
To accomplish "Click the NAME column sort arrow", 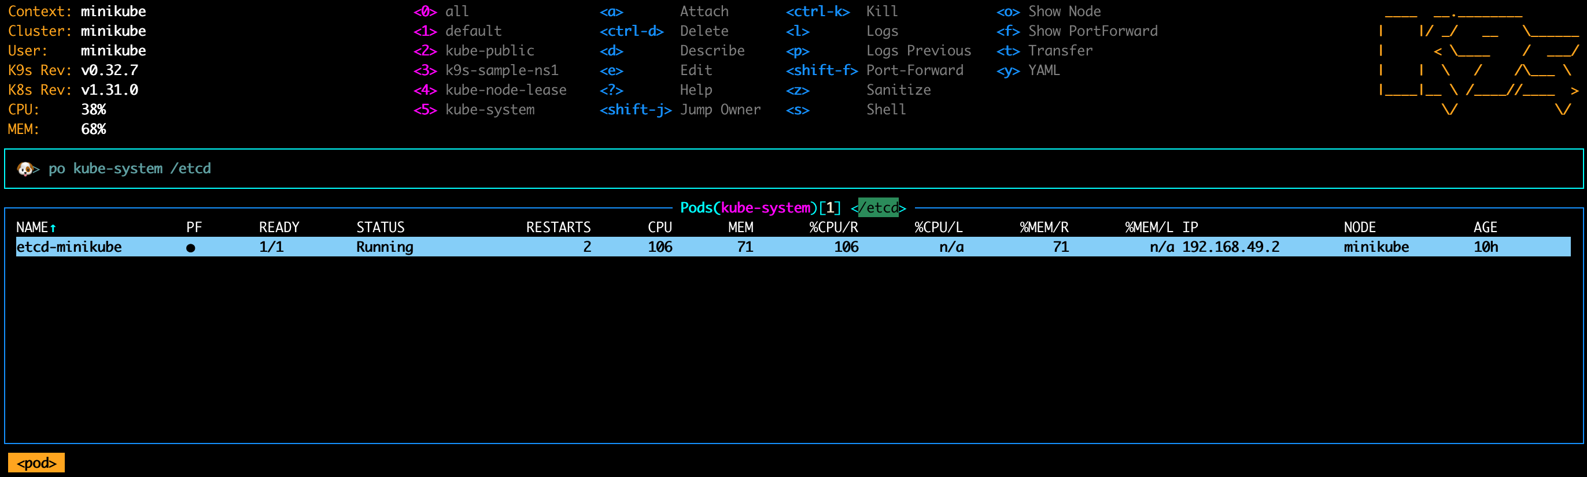I will pos(53,228).
